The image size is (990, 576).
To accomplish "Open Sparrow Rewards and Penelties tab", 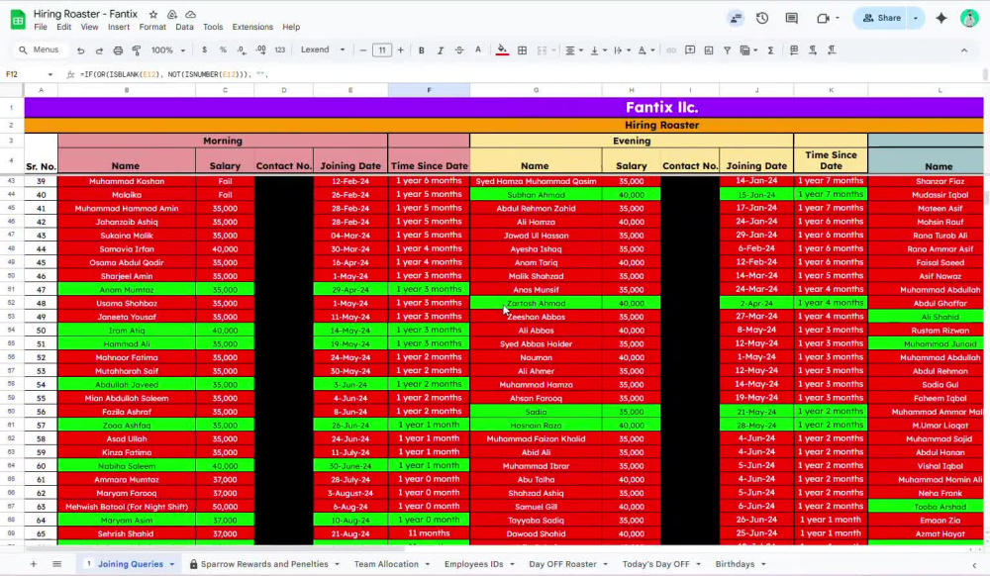I will (264, 564).
